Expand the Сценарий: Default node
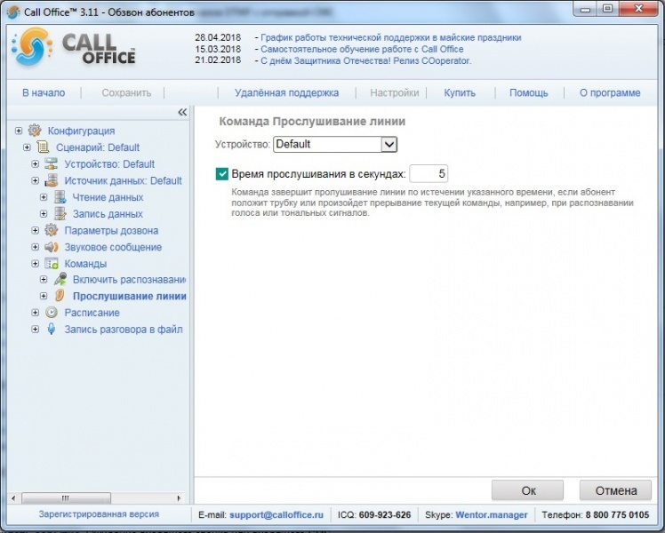 tap(27, 147)
